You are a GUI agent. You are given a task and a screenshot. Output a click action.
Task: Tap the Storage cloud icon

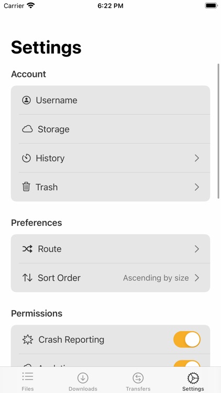[27, 129]
